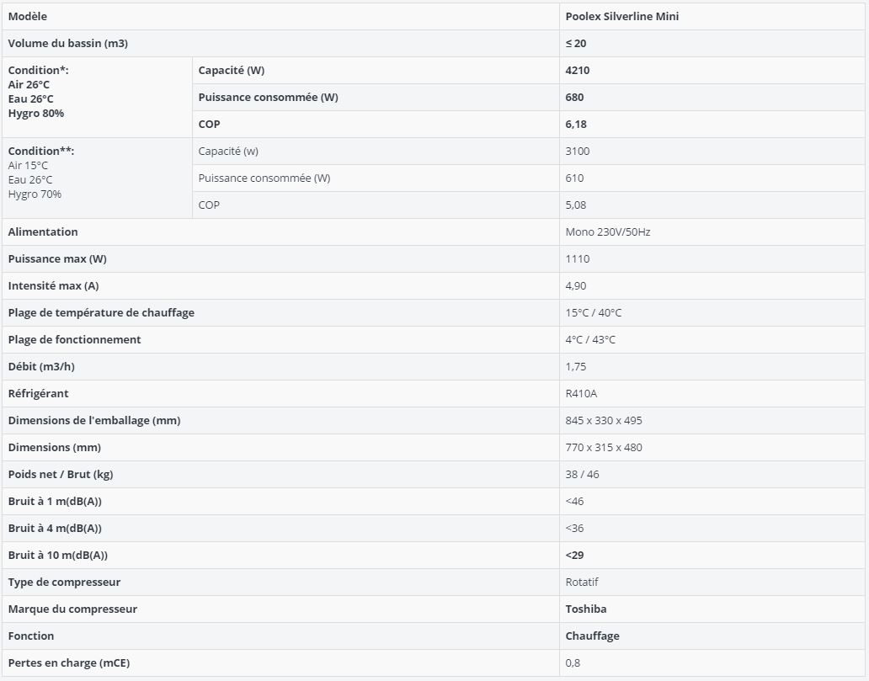Select the Pertes en charge (mCE) label

tap(69, 662)
